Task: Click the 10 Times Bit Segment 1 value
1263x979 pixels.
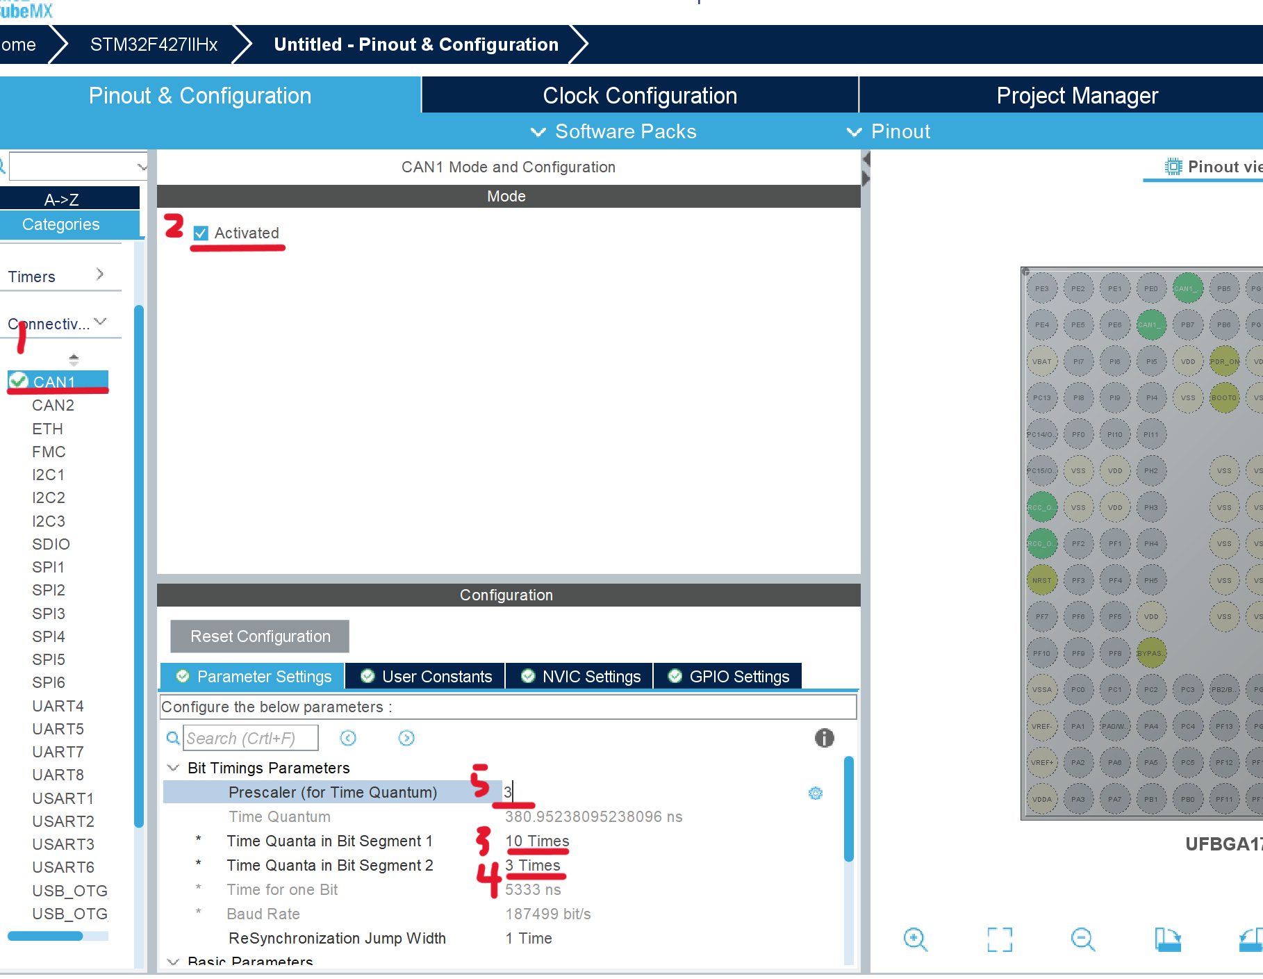Action: pos(537,841)
